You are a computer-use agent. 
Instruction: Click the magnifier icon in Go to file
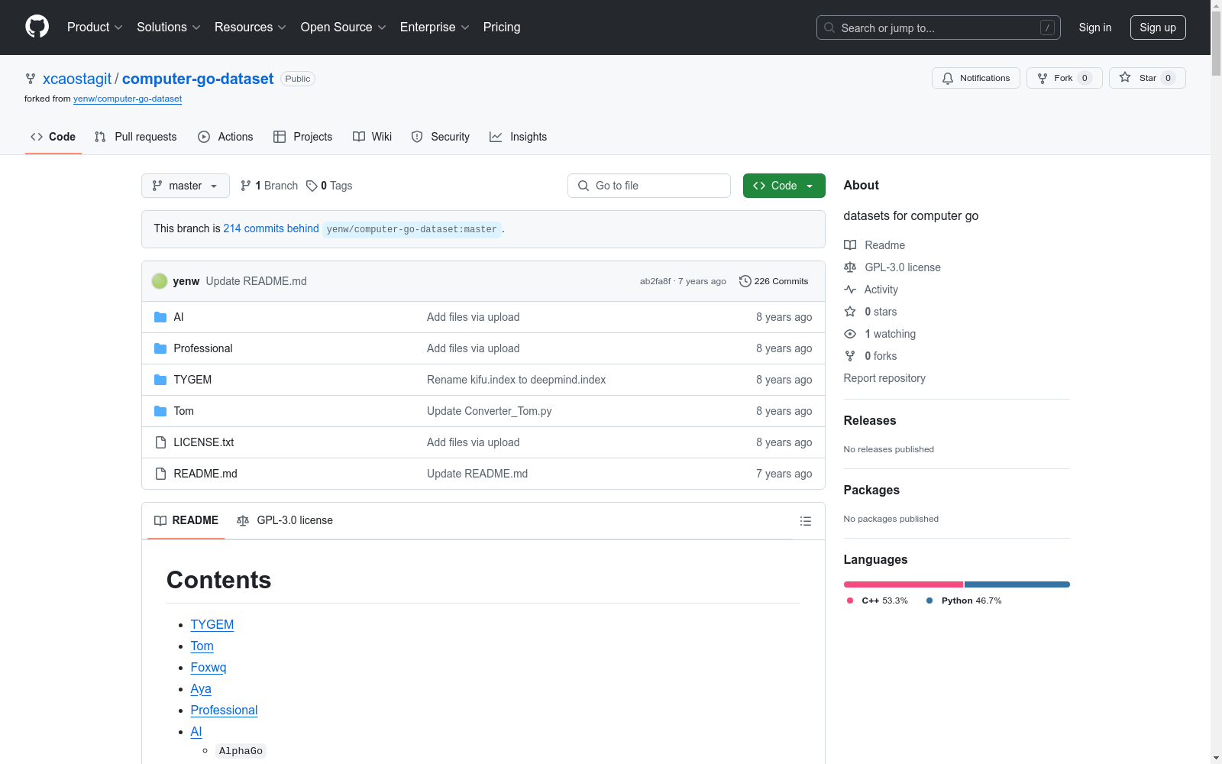pos(584,186)
